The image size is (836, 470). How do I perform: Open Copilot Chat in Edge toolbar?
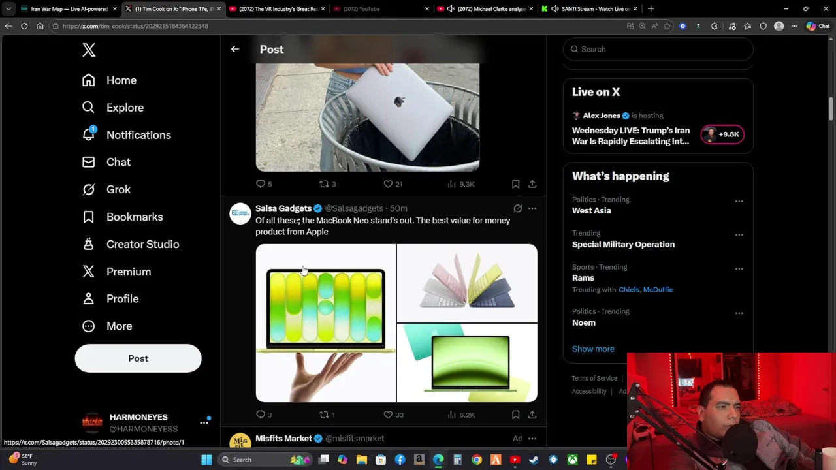coord(818,26)
